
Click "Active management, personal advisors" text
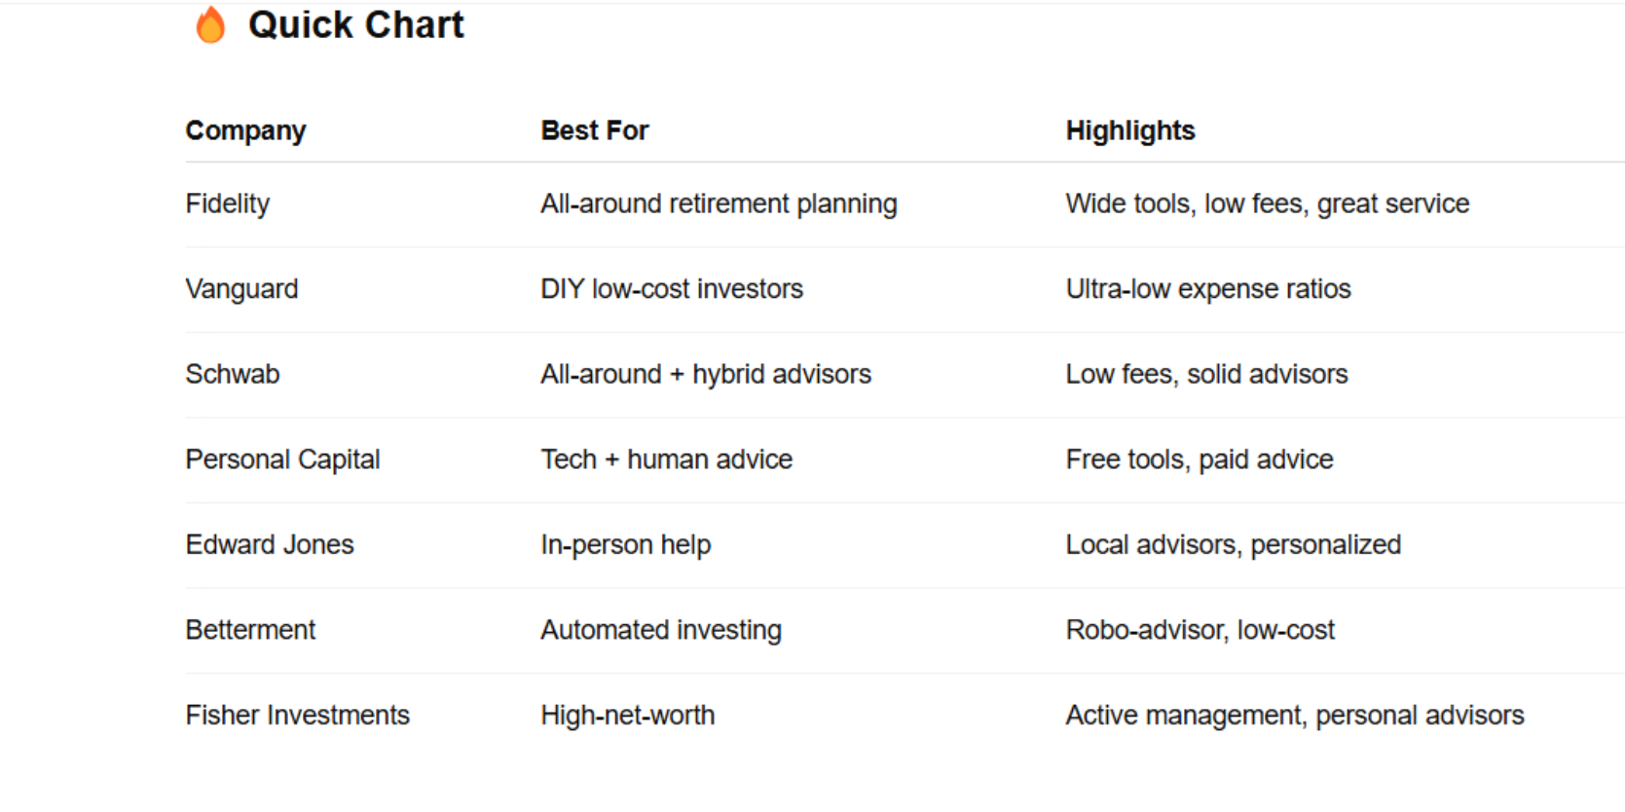1294,716
